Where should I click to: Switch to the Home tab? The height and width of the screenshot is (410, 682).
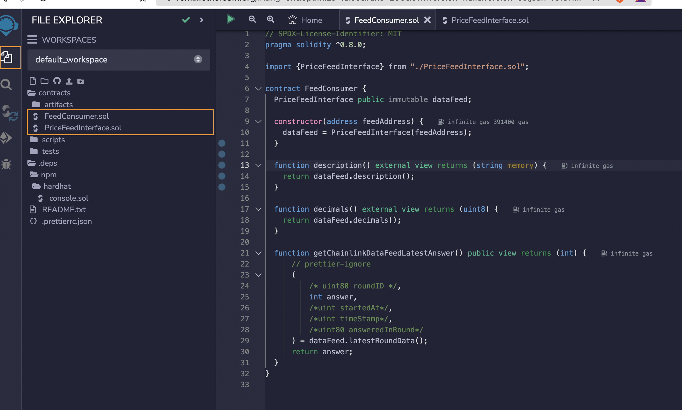[x=305, y=20]
